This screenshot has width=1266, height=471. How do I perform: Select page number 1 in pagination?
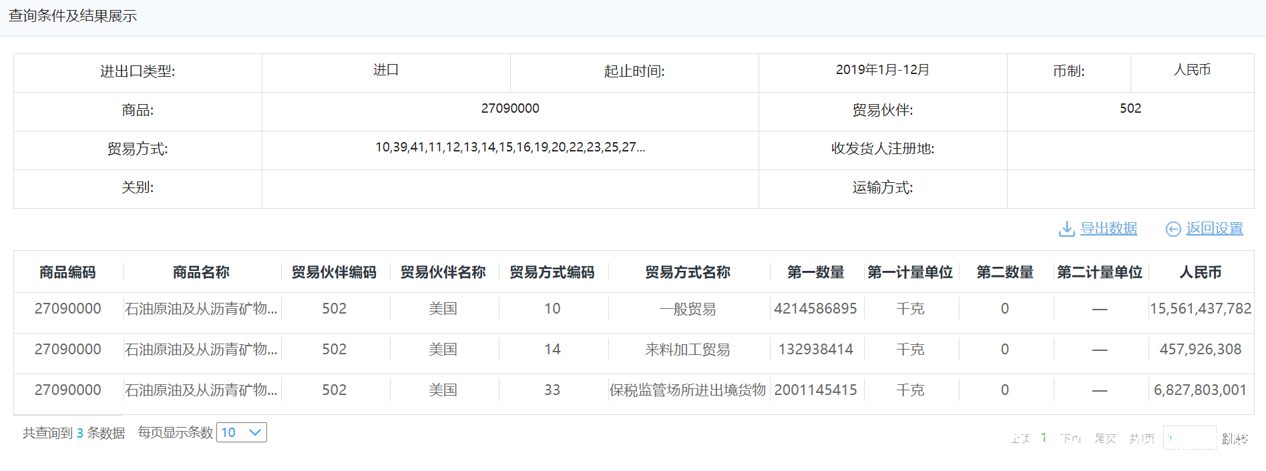pos(1044,438)
